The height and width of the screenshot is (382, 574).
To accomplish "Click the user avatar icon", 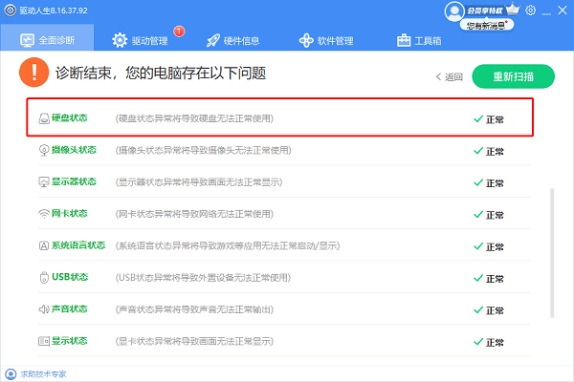I will coord(453,11).
